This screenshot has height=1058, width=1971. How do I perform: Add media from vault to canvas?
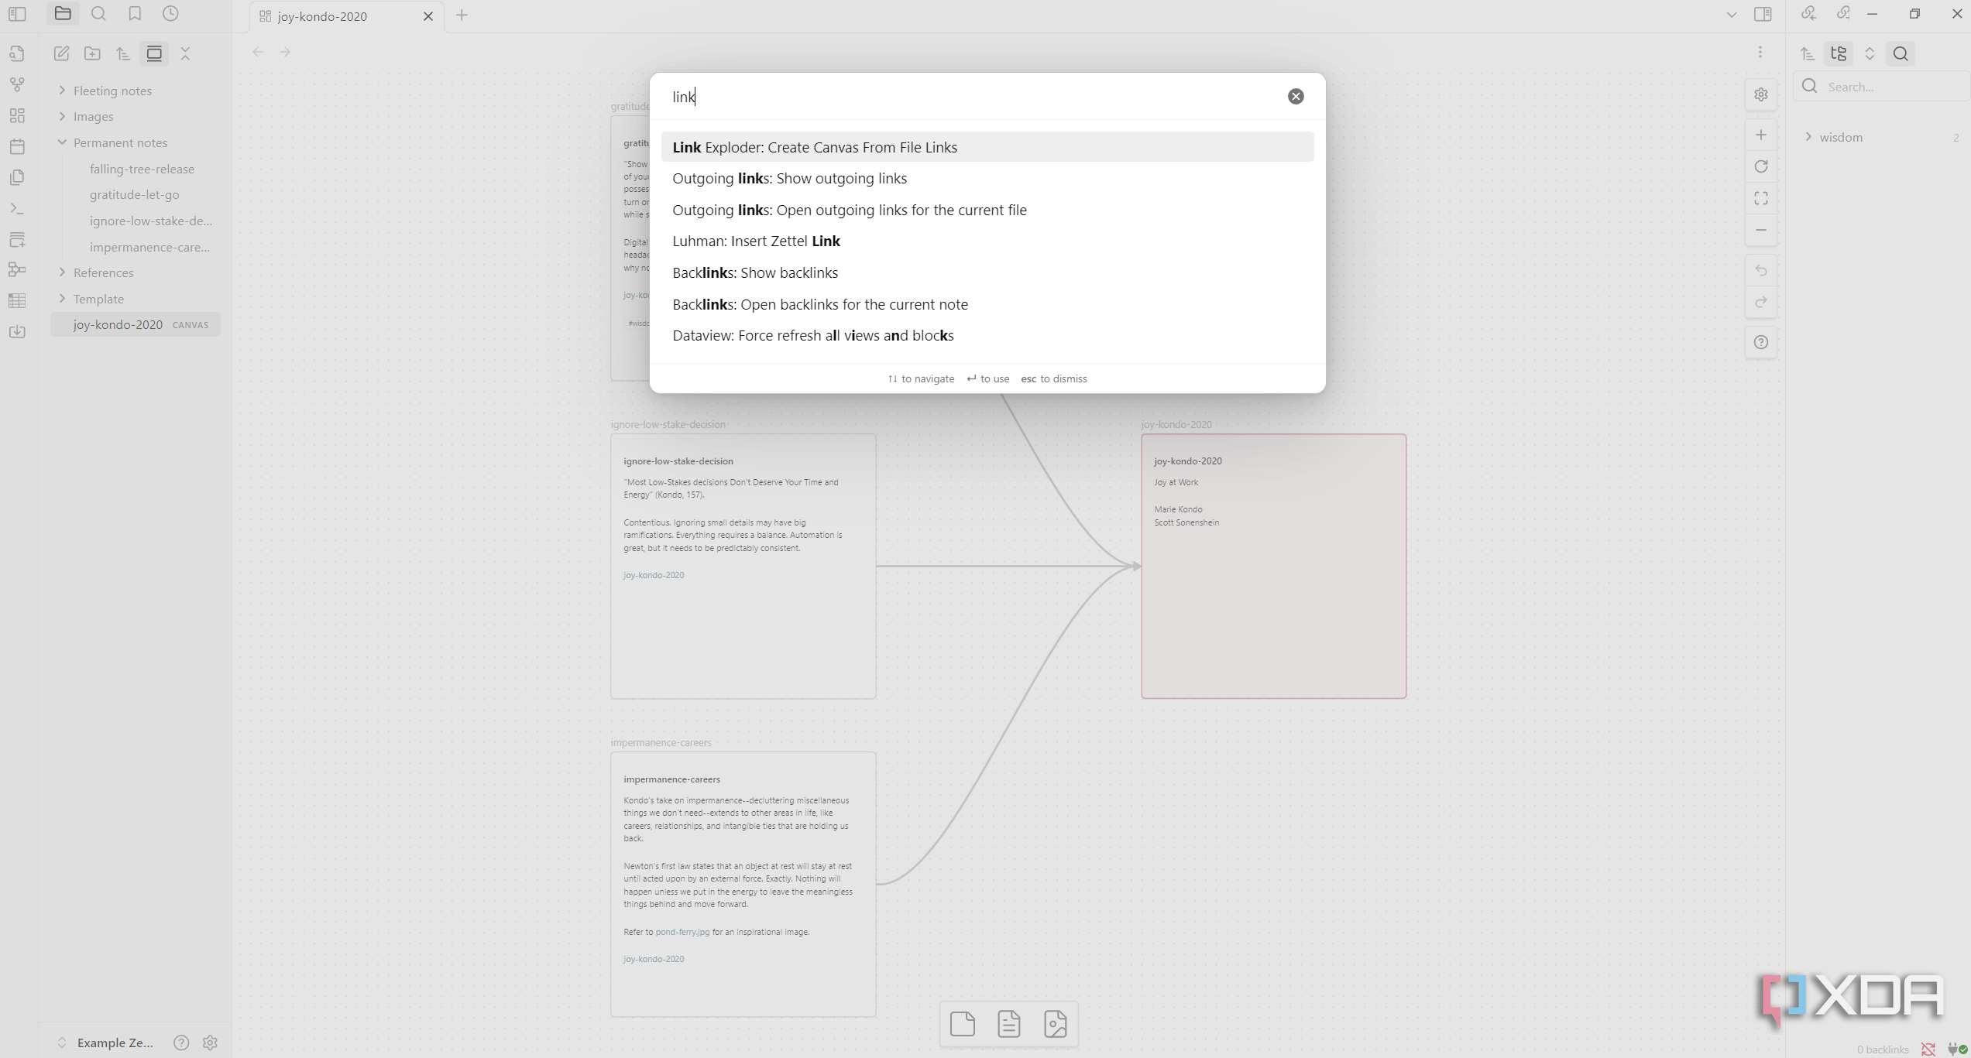1056,1024
